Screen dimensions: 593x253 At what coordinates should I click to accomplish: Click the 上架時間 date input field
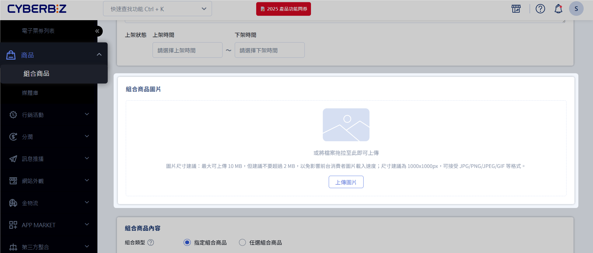tap(187, 50)
